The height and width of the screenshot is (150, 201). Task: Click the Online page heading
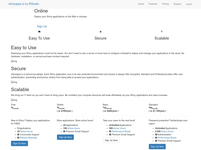coord(41,11)
